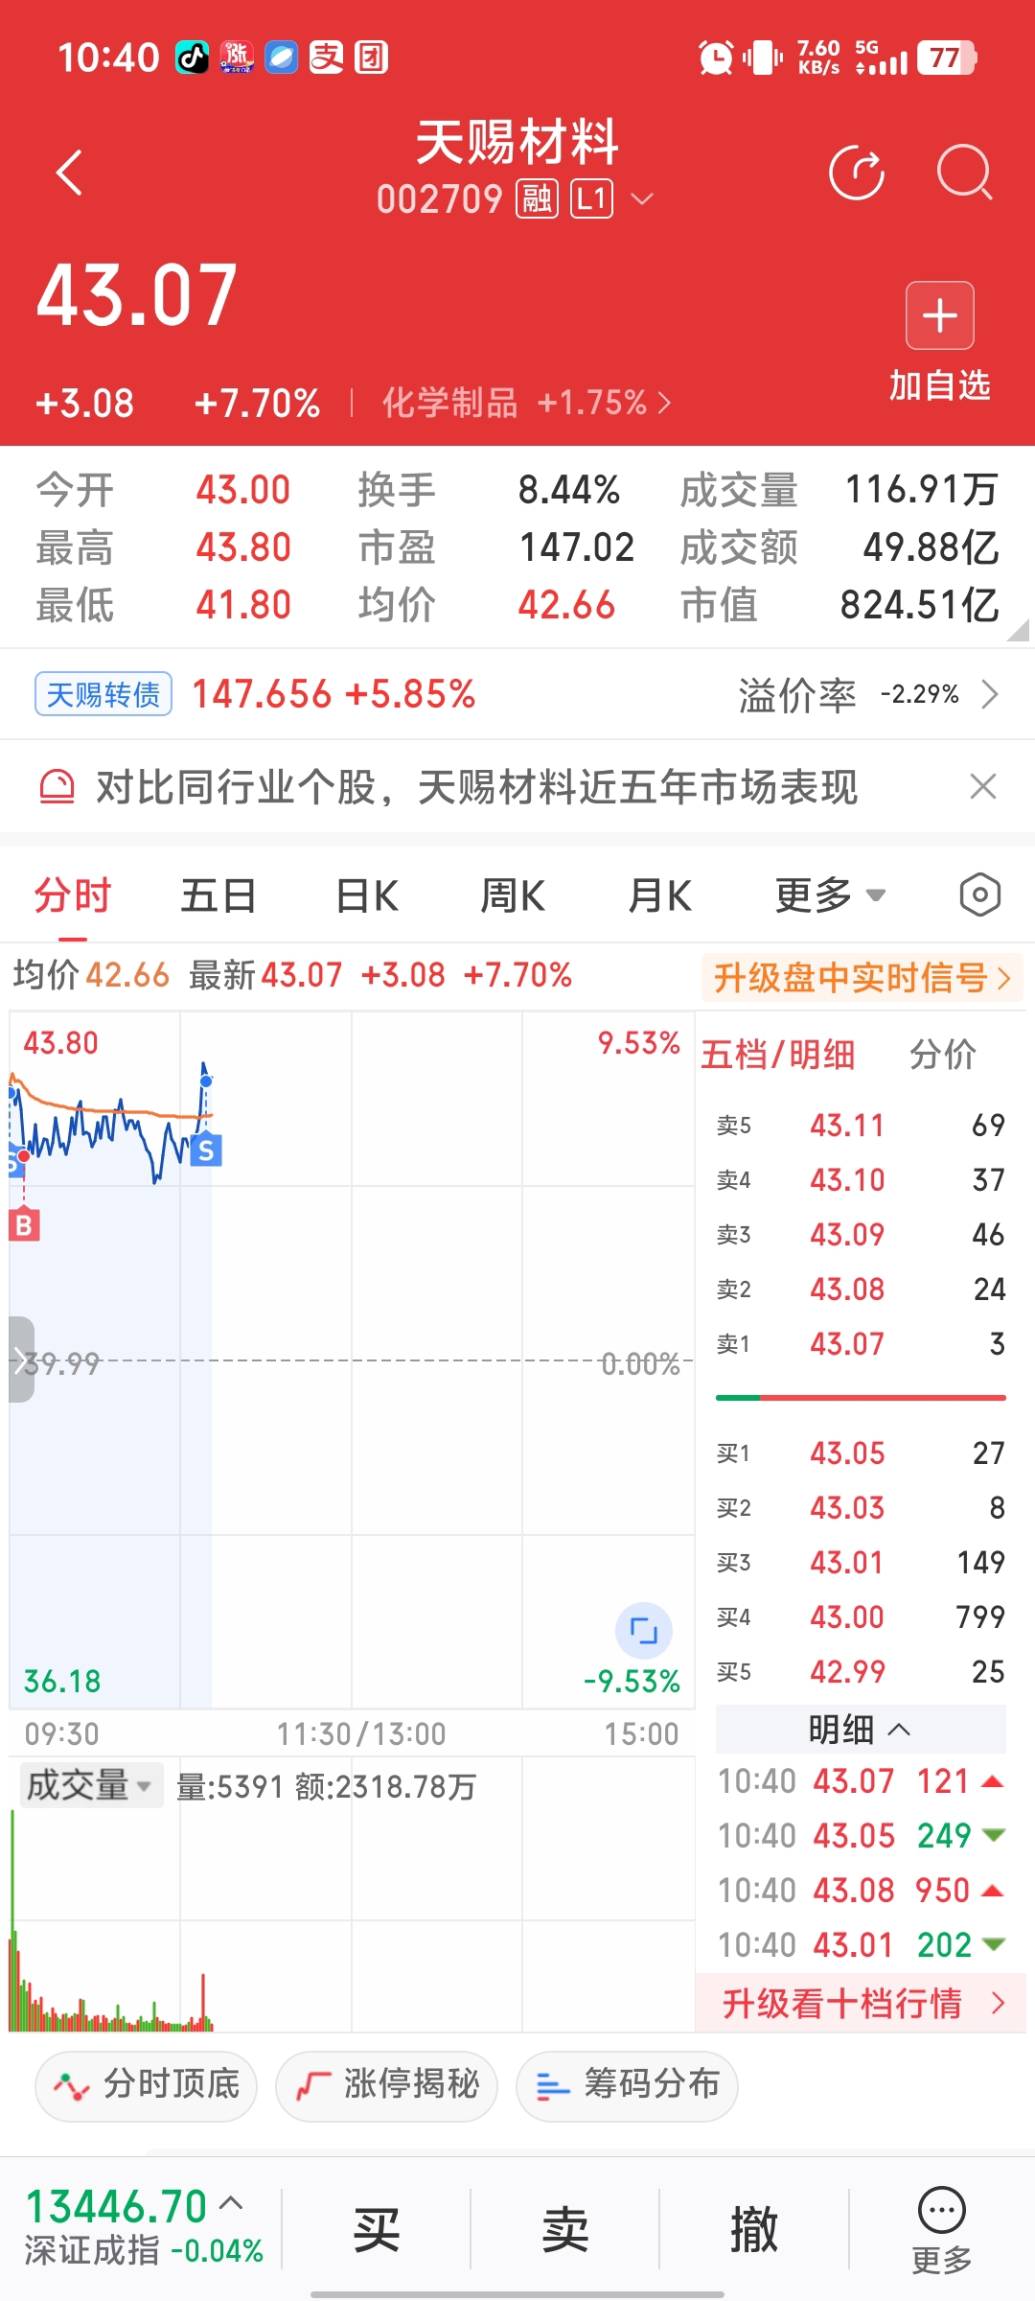The image size is (1035, 2301).
Task: Select 分价 tab
Action: pos(943,1055)
